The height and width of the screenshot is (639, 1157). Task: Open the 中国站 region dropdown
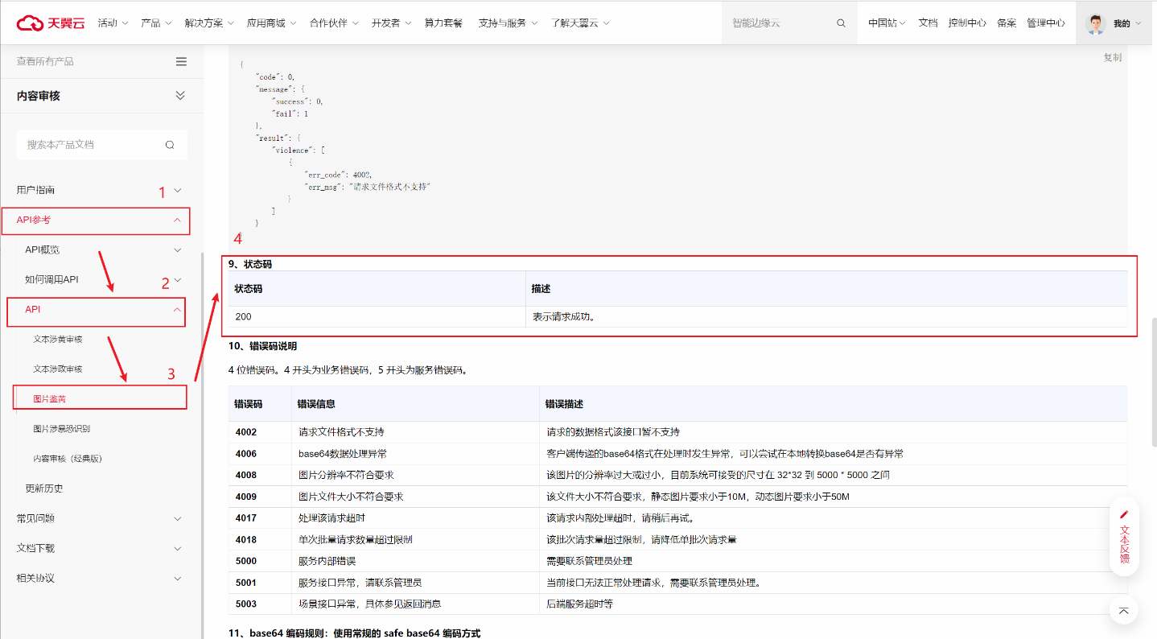pyautogui.click(x=886, y=23)
